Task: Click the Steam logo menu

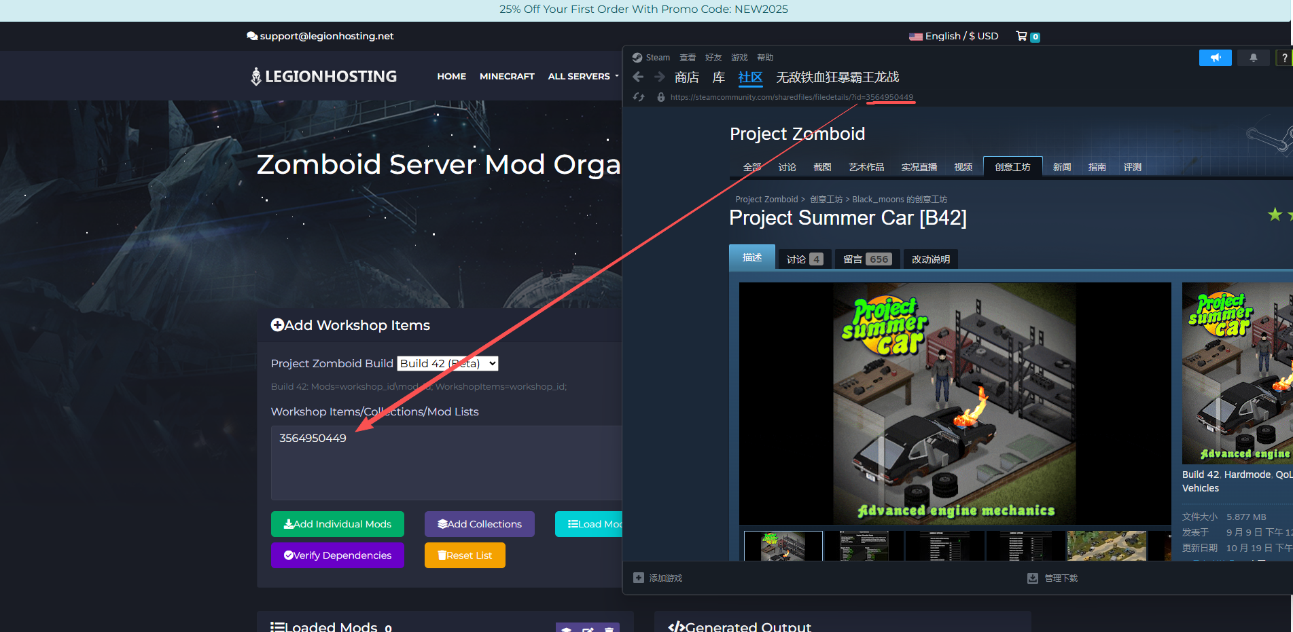Action: point(651,58)
